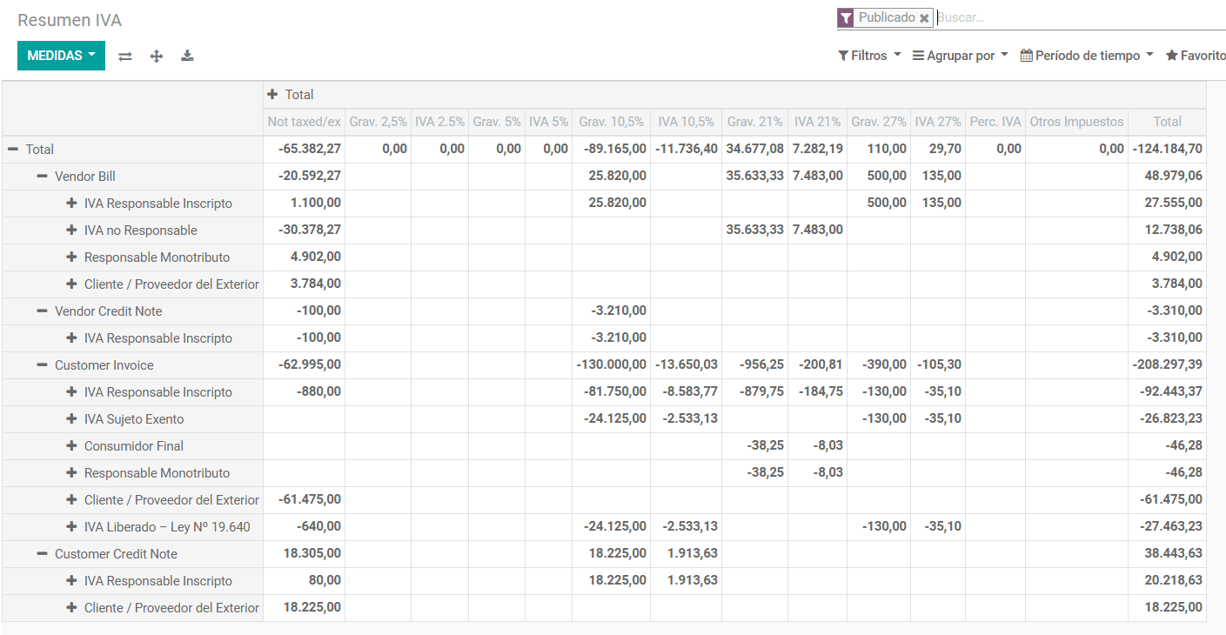Screen dimensions: 1226x635
Task: Collapse the top Total row
Action: pos(13,150)
